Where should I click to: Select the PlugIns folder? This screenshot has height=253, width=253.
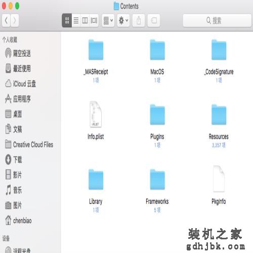pos(157,115)
